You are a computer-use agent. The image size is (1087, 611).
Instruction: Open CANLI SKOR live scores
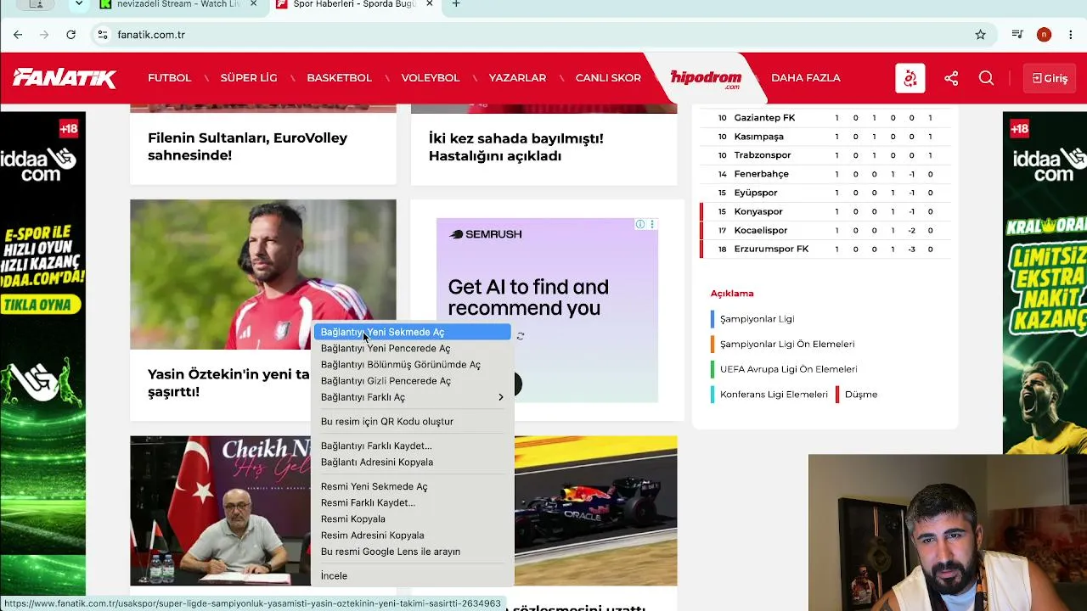tap(608, 78)
